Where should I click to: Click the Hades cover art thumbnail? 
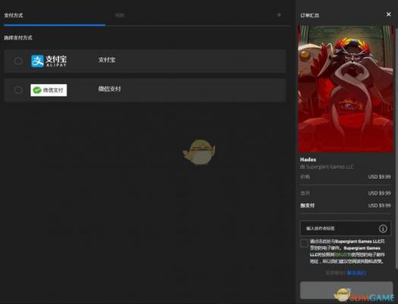point(346,89)
